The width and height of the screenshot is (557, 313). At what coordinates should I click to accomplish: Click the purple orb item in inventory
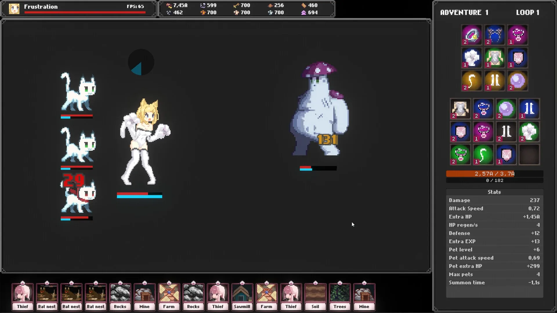click(x=506, y=109)
